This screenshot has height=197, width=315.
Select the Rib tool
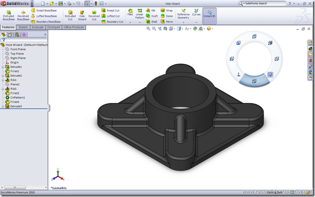coord(151,10)
